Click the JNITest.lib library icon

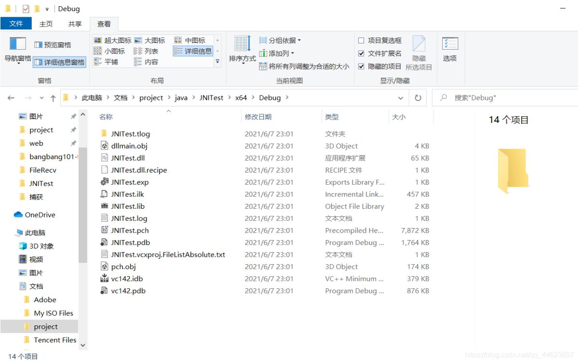tap(104, 206)
